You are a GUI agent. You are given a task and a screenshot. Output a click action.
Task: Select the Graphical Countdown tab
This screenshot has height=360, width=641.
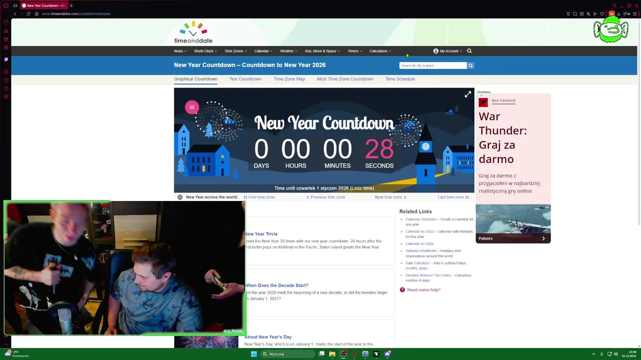tap(196, 79)
